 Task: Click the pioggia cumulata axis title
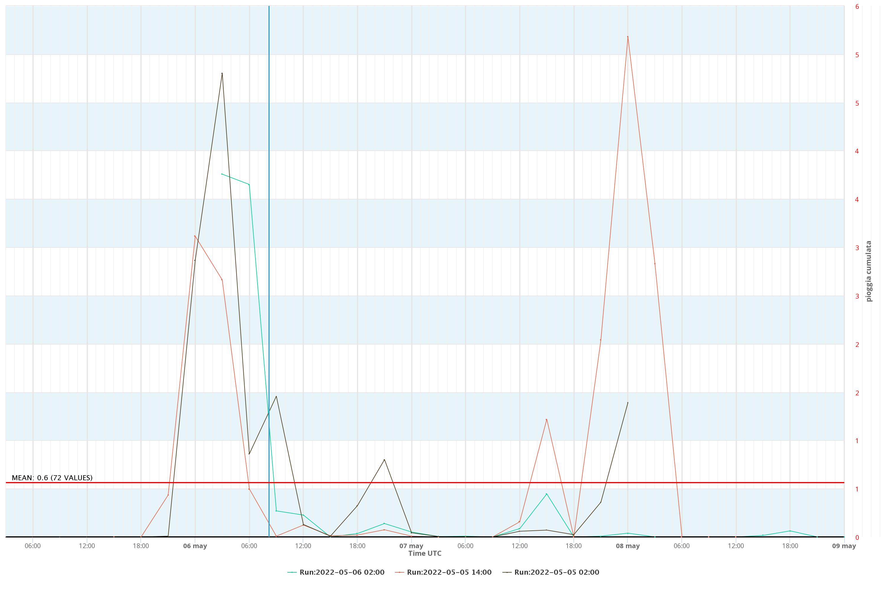click(869, 271)
